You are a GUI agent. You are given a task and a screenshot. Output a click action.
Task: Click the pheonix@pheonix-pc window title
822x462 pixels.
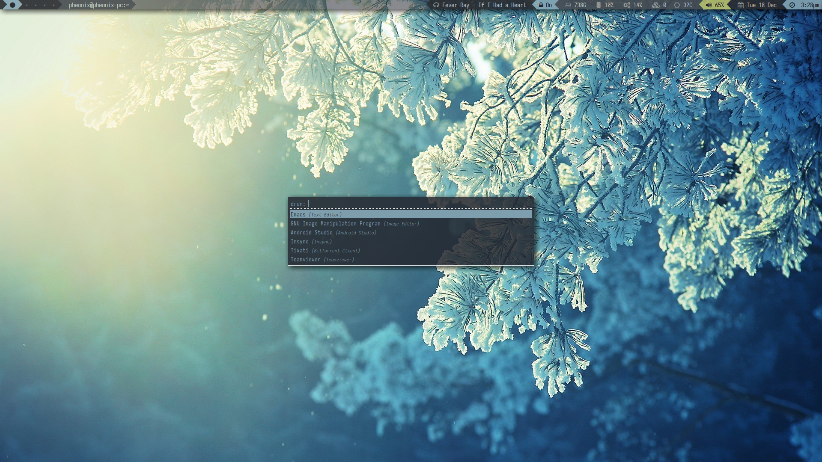(x=98, y=5)
